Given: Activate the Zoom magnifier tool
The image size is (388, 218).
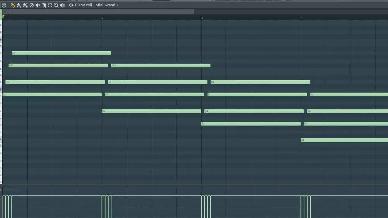Looking at the screenshot, I should point(56,5).
